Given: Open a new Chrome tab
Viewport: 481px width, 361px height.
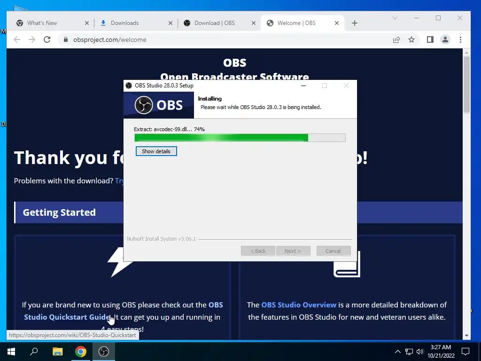Looking at the screenshot, I should [x=354, y=23].
